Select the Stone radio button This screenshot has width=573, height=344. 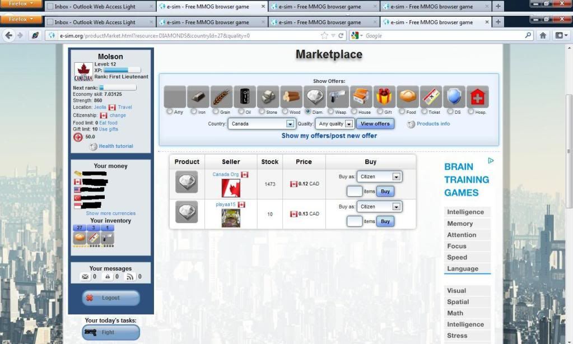pyautogui.click(x=262, y=111)
